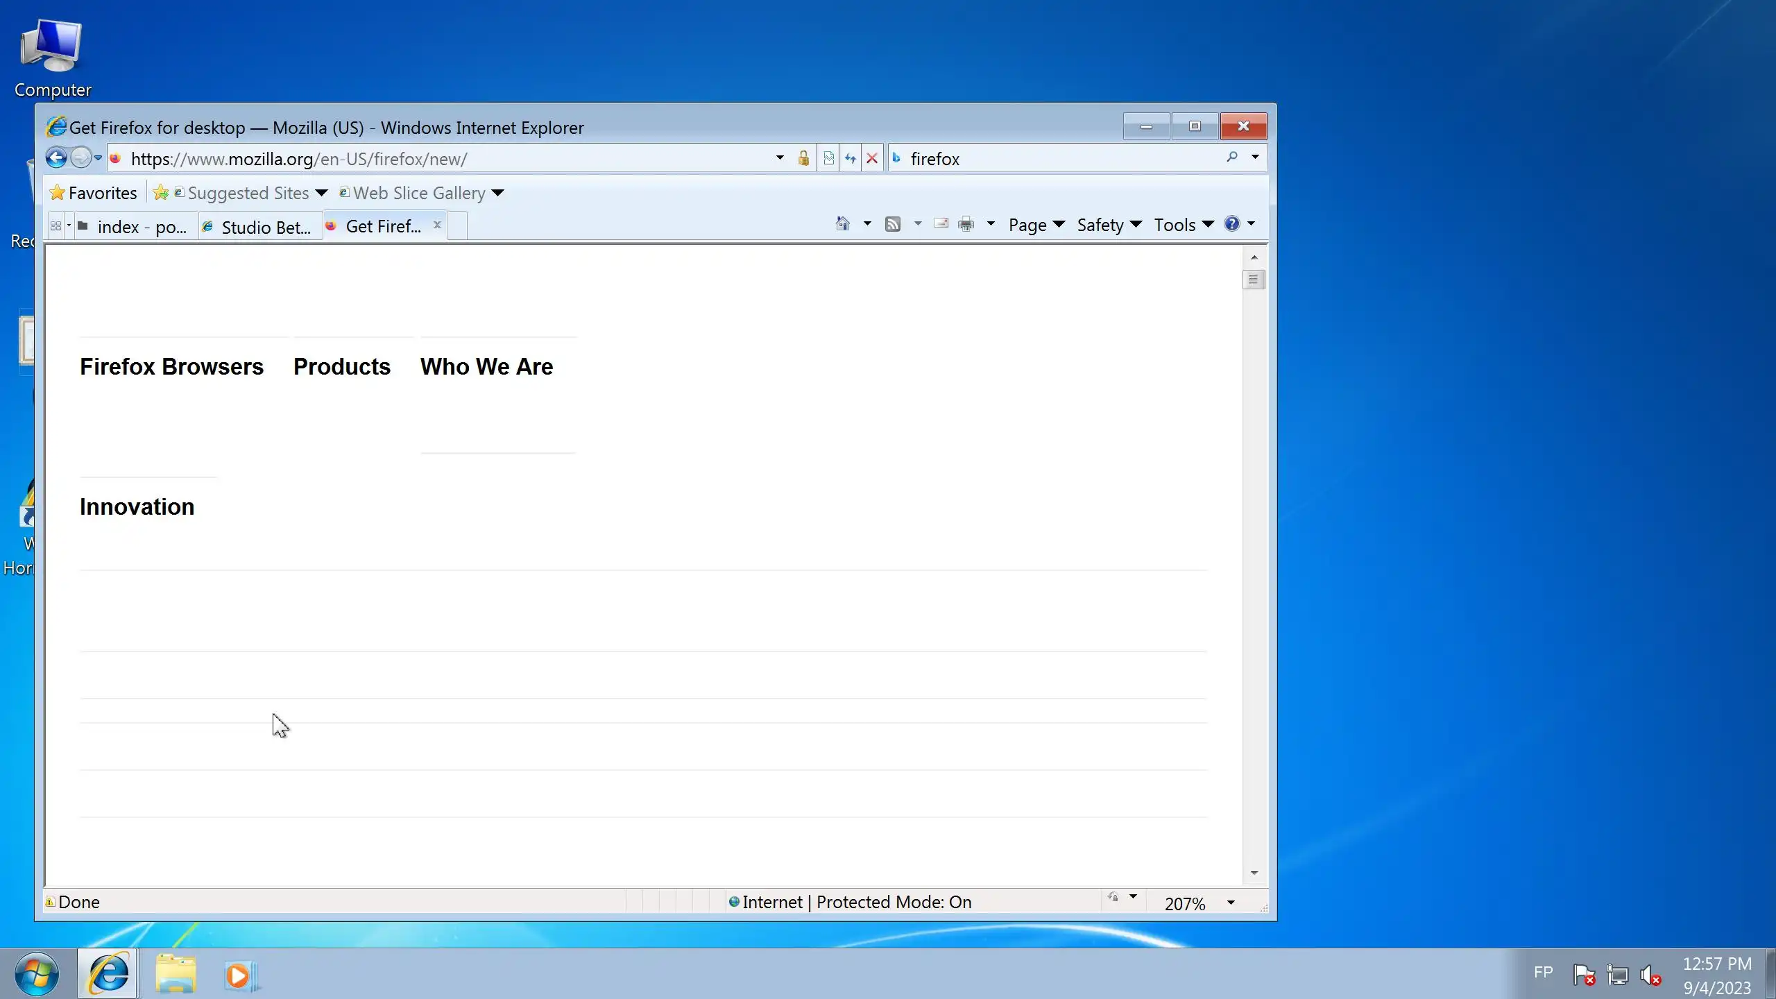This screenshot has height=999, width=1776.
Task: Expand the zoom level 207% dropdown
Action: click(x=1231, y=903)
